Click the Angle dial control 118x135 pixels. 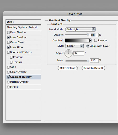[68, 53]
